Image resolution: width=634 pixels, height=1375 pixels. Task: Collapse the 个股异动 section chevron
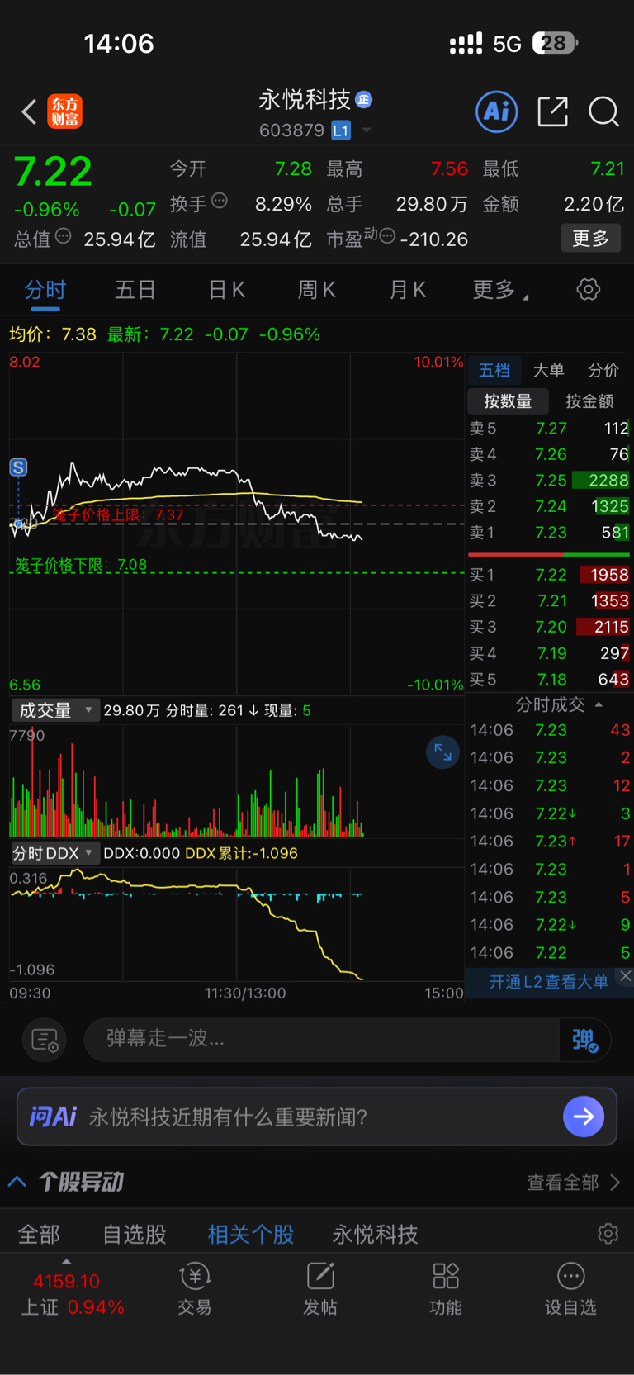click(17, 1182)
